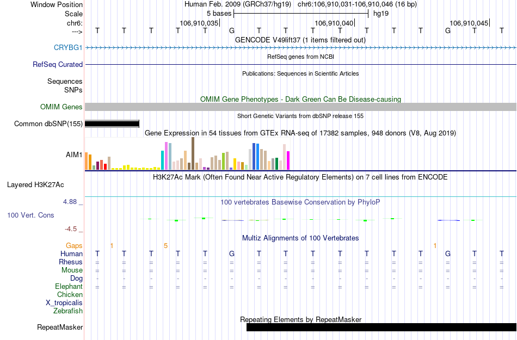
Task: Open Short Genetic Variants from dbSNP title
Action: coord(300,116)
